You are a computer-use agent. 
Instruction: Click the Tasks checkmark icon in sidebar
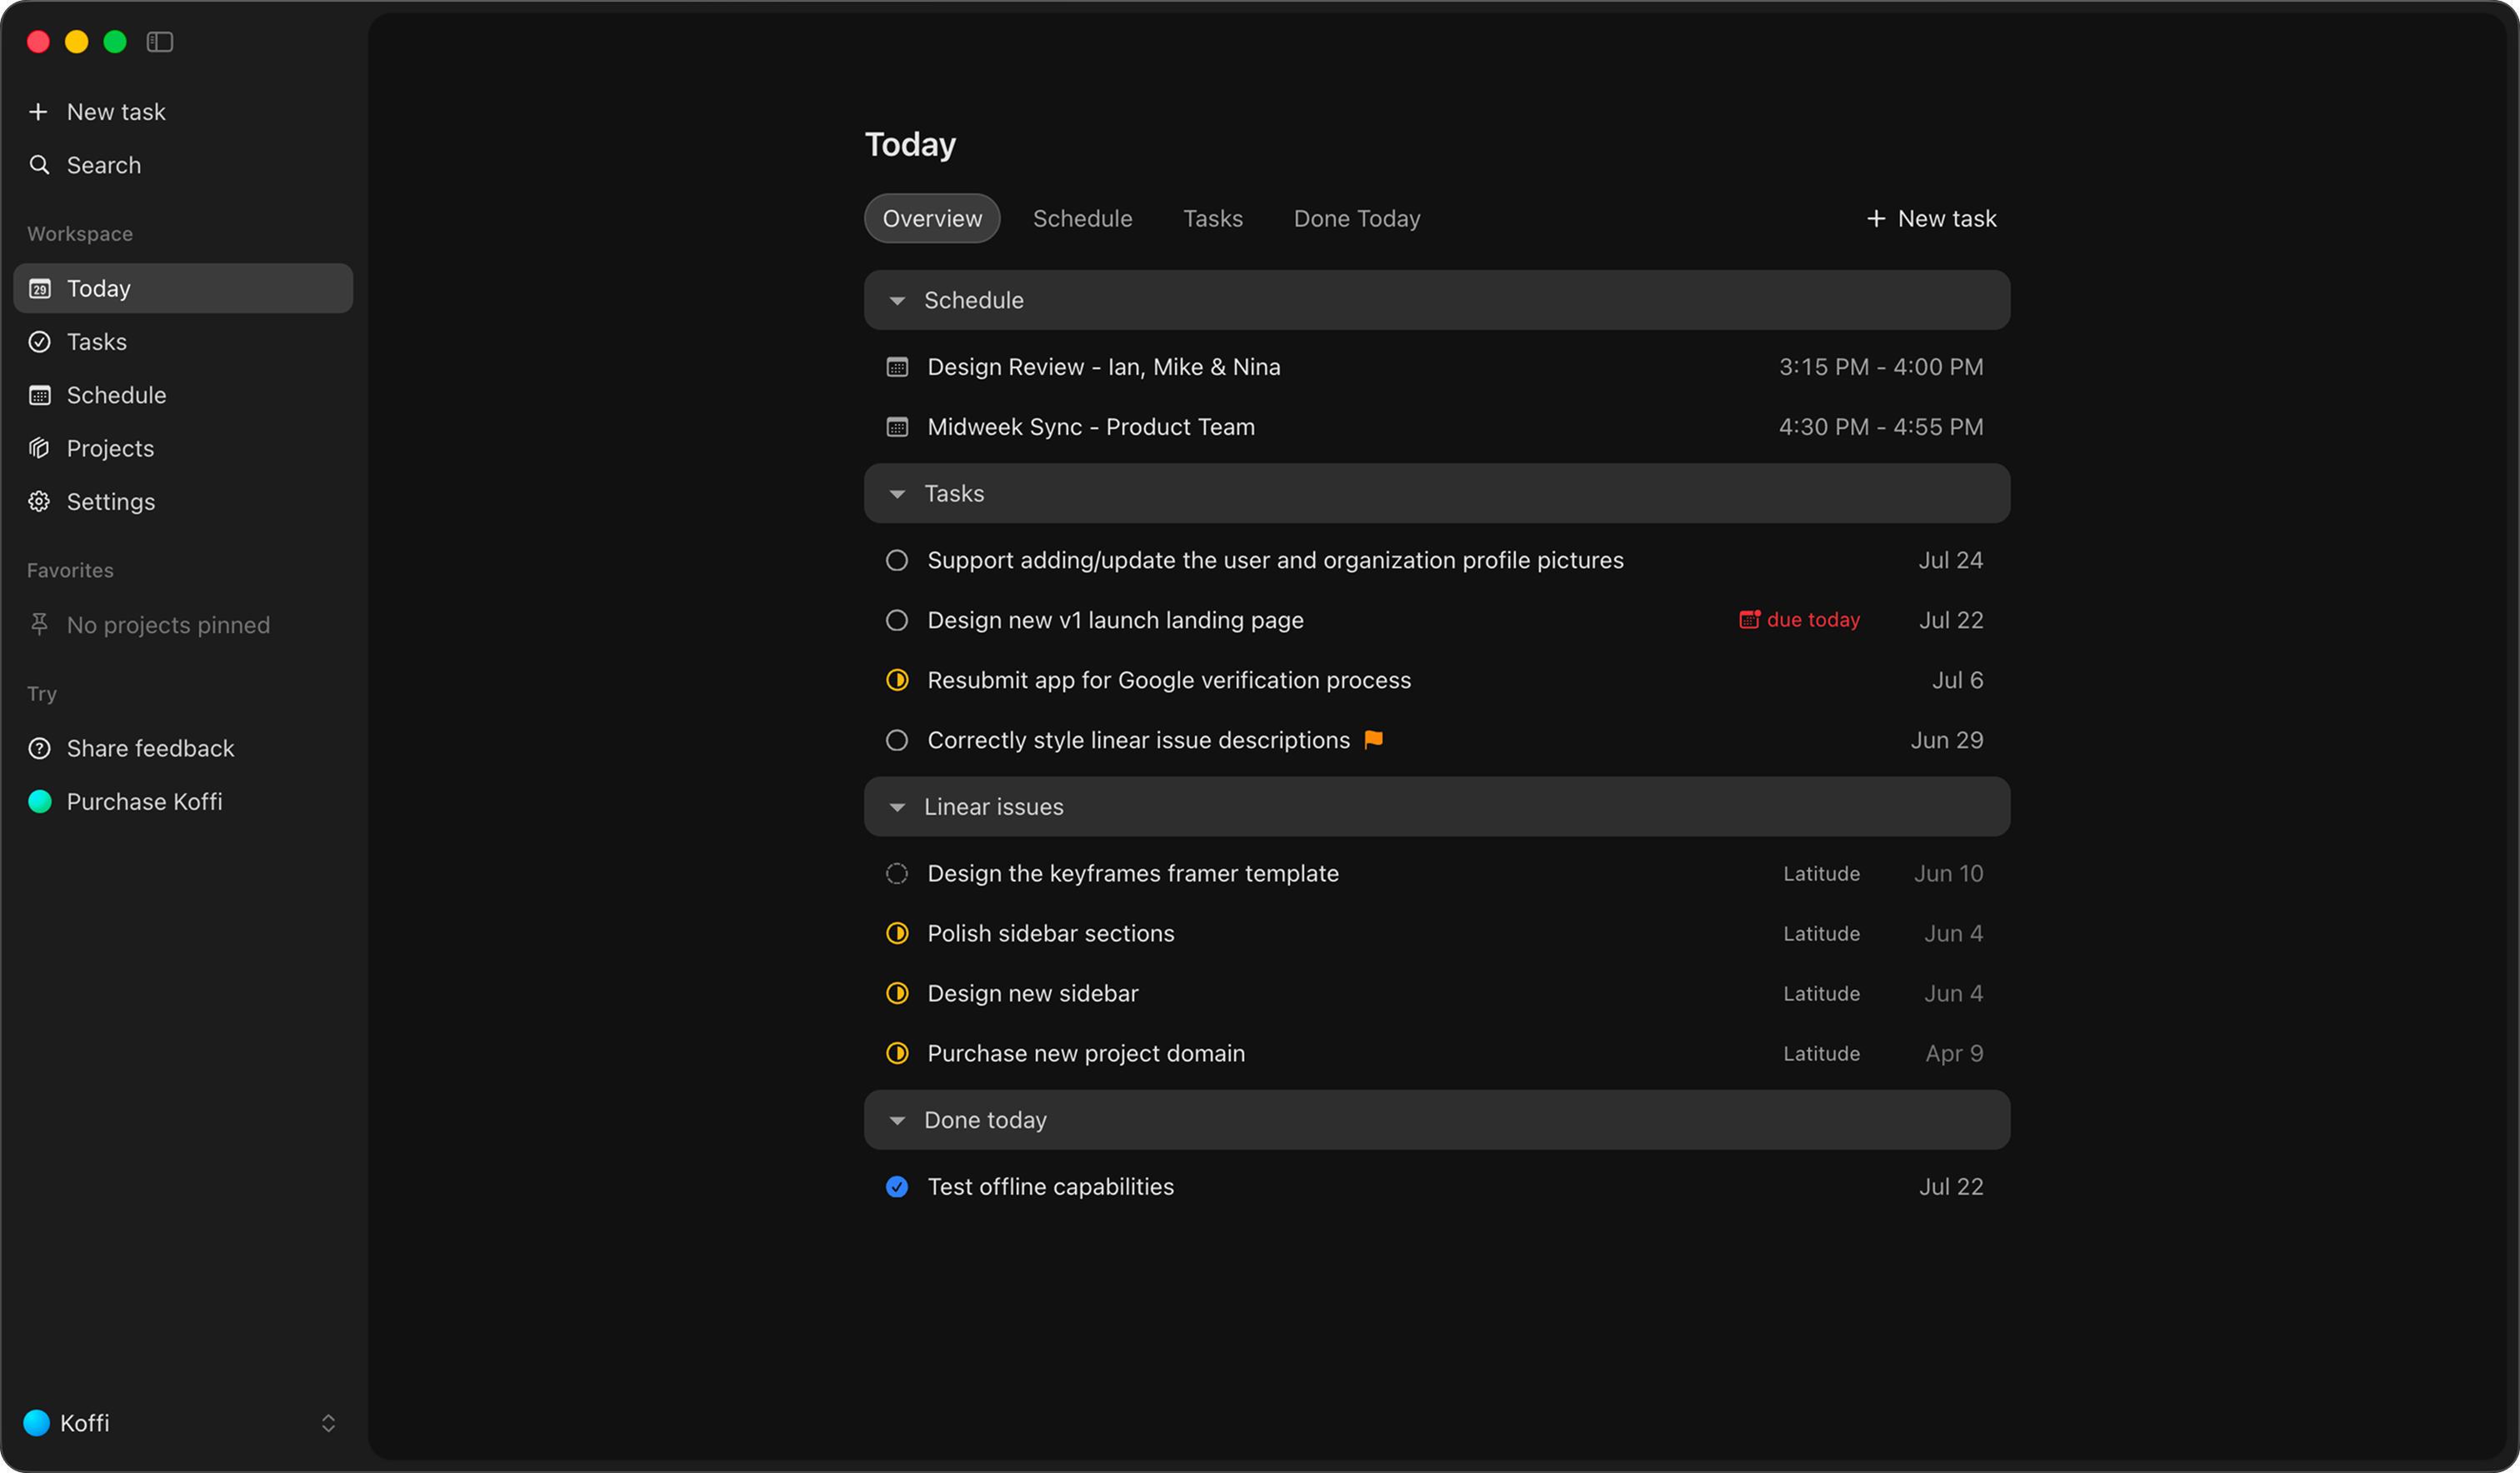[x=39, y=342]
